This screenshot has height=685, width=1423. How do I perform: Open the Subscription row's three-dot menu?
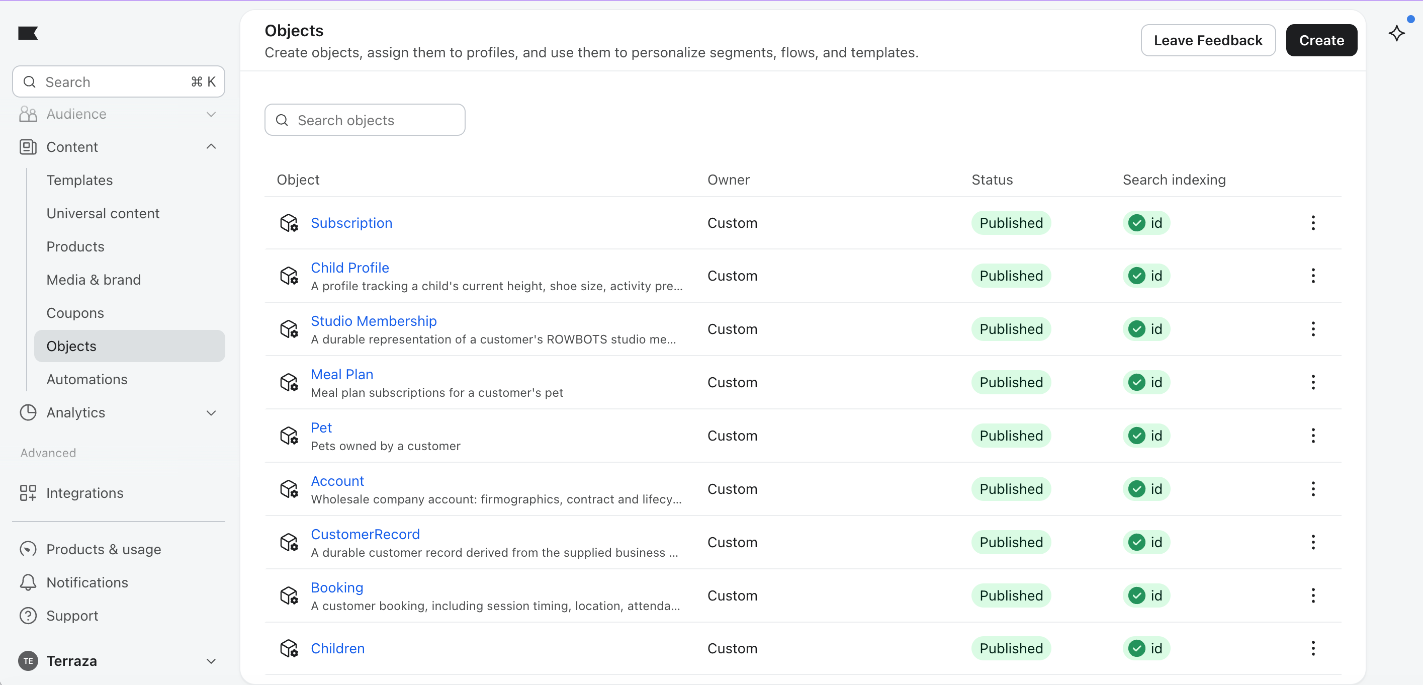tap(1312, 223)
